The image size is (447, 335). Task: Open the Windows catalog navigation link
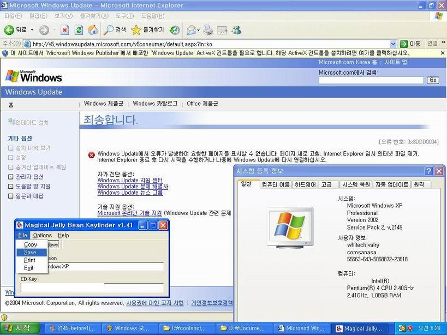point(155,104)
